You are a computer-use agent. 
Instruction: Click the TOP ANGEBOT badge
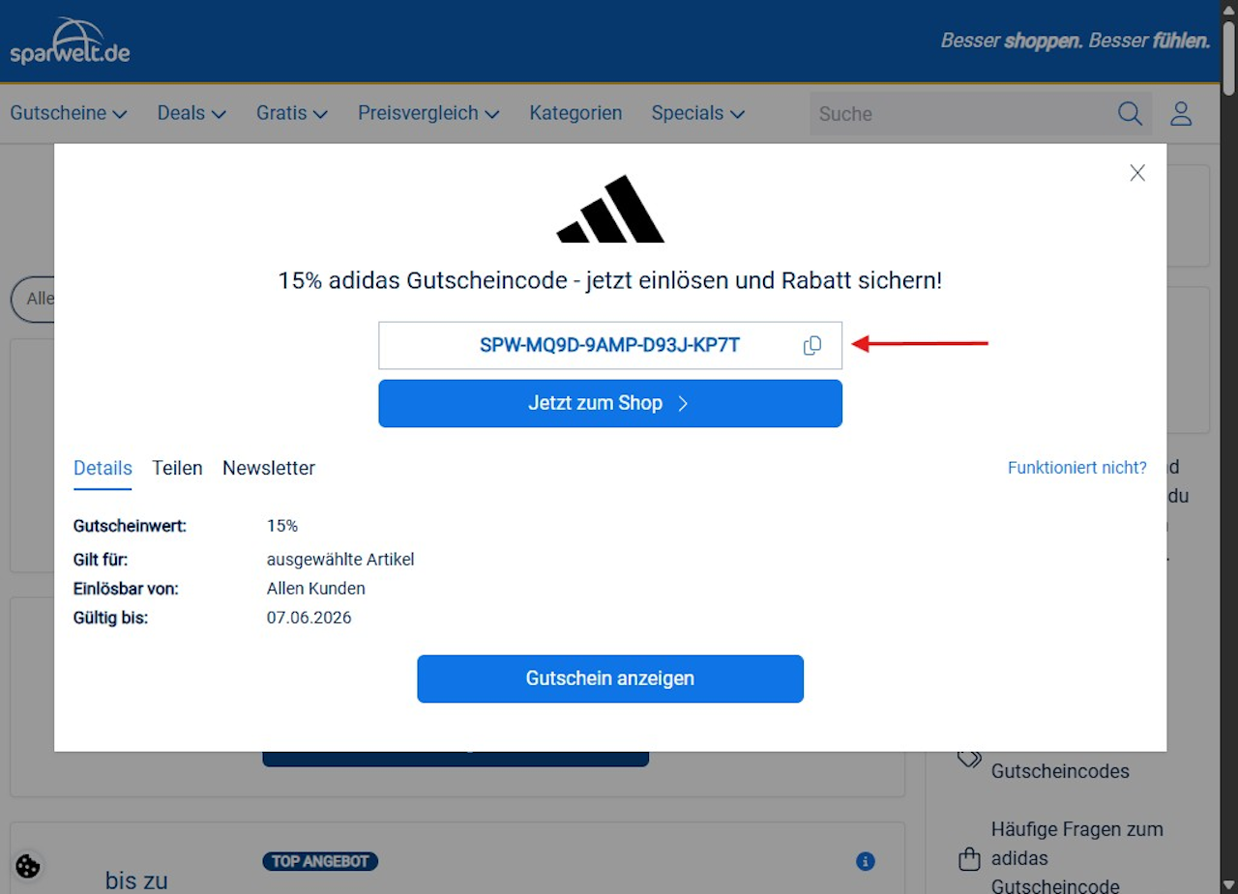point(320,861)
